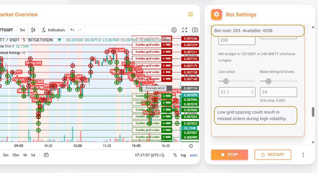Open Market Overview filter settings icon

click(190, 14)
